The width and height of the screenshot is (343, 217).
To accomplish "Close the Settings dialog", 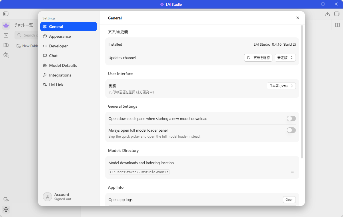I will tap(298, 18).
